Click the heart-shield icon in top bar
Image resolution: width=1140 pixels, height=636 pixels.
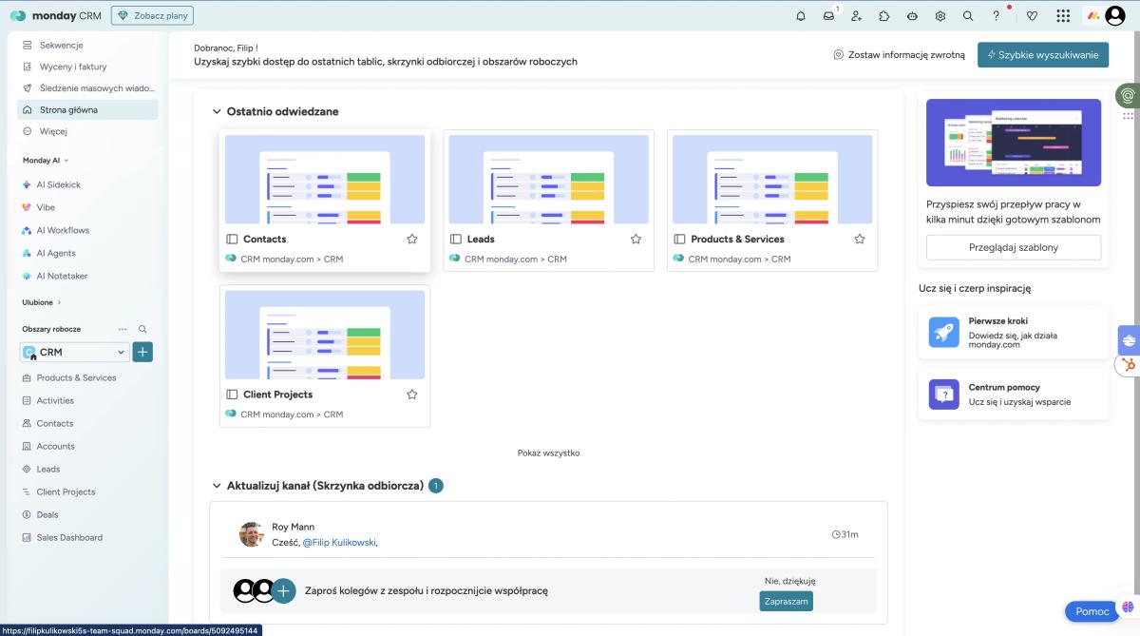1033,15
